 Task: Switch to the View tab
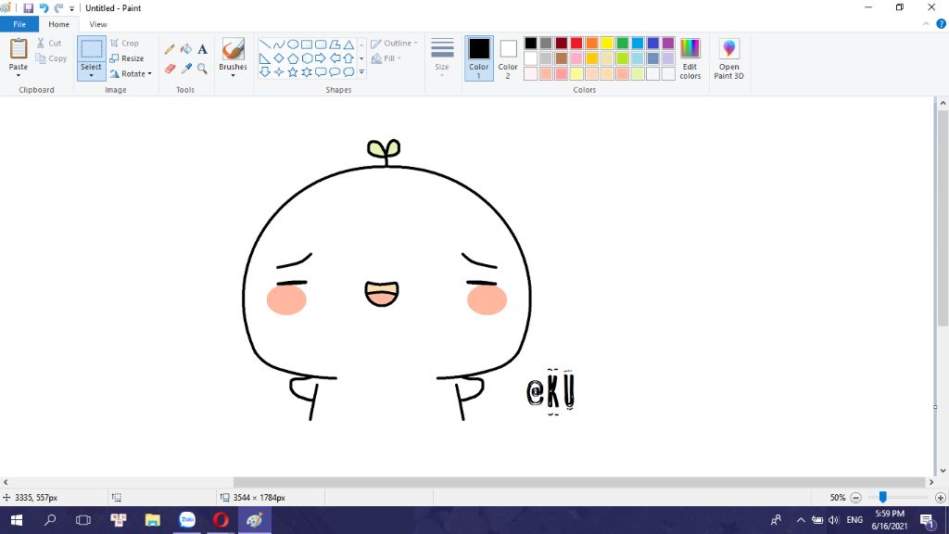pos(98,24)
